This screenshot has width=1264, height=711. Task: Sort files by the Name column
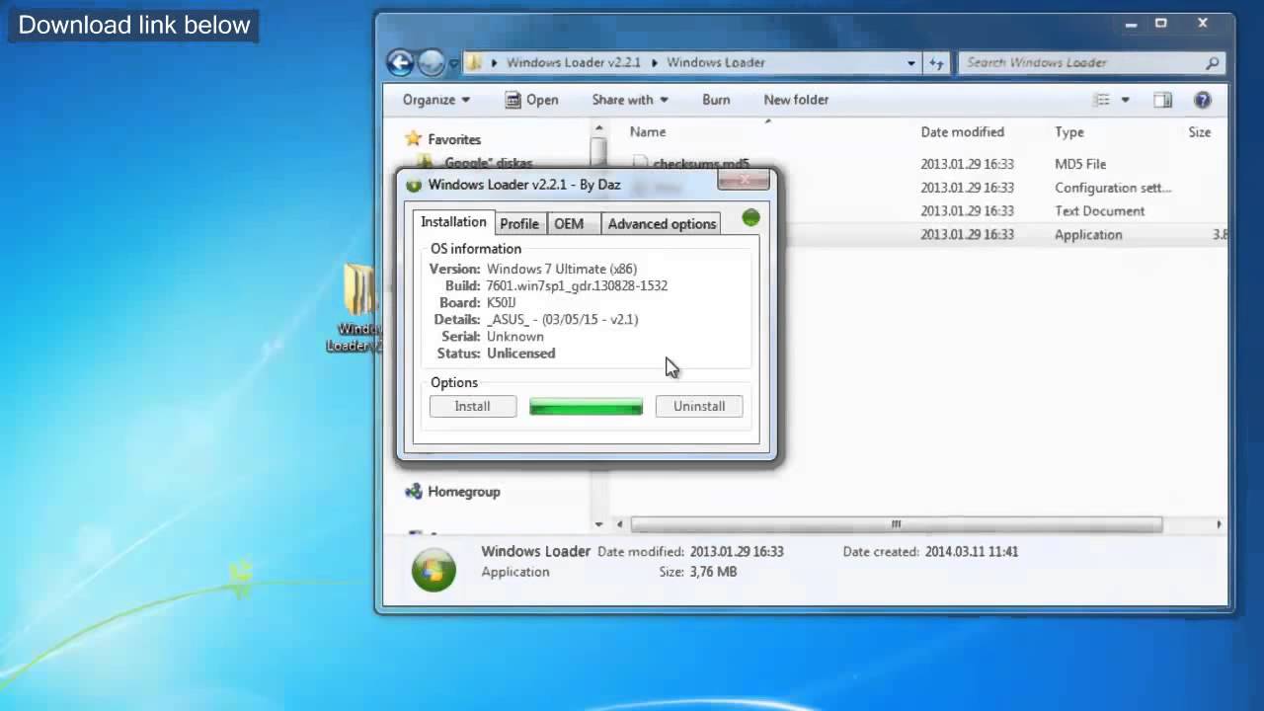(648, 131)
